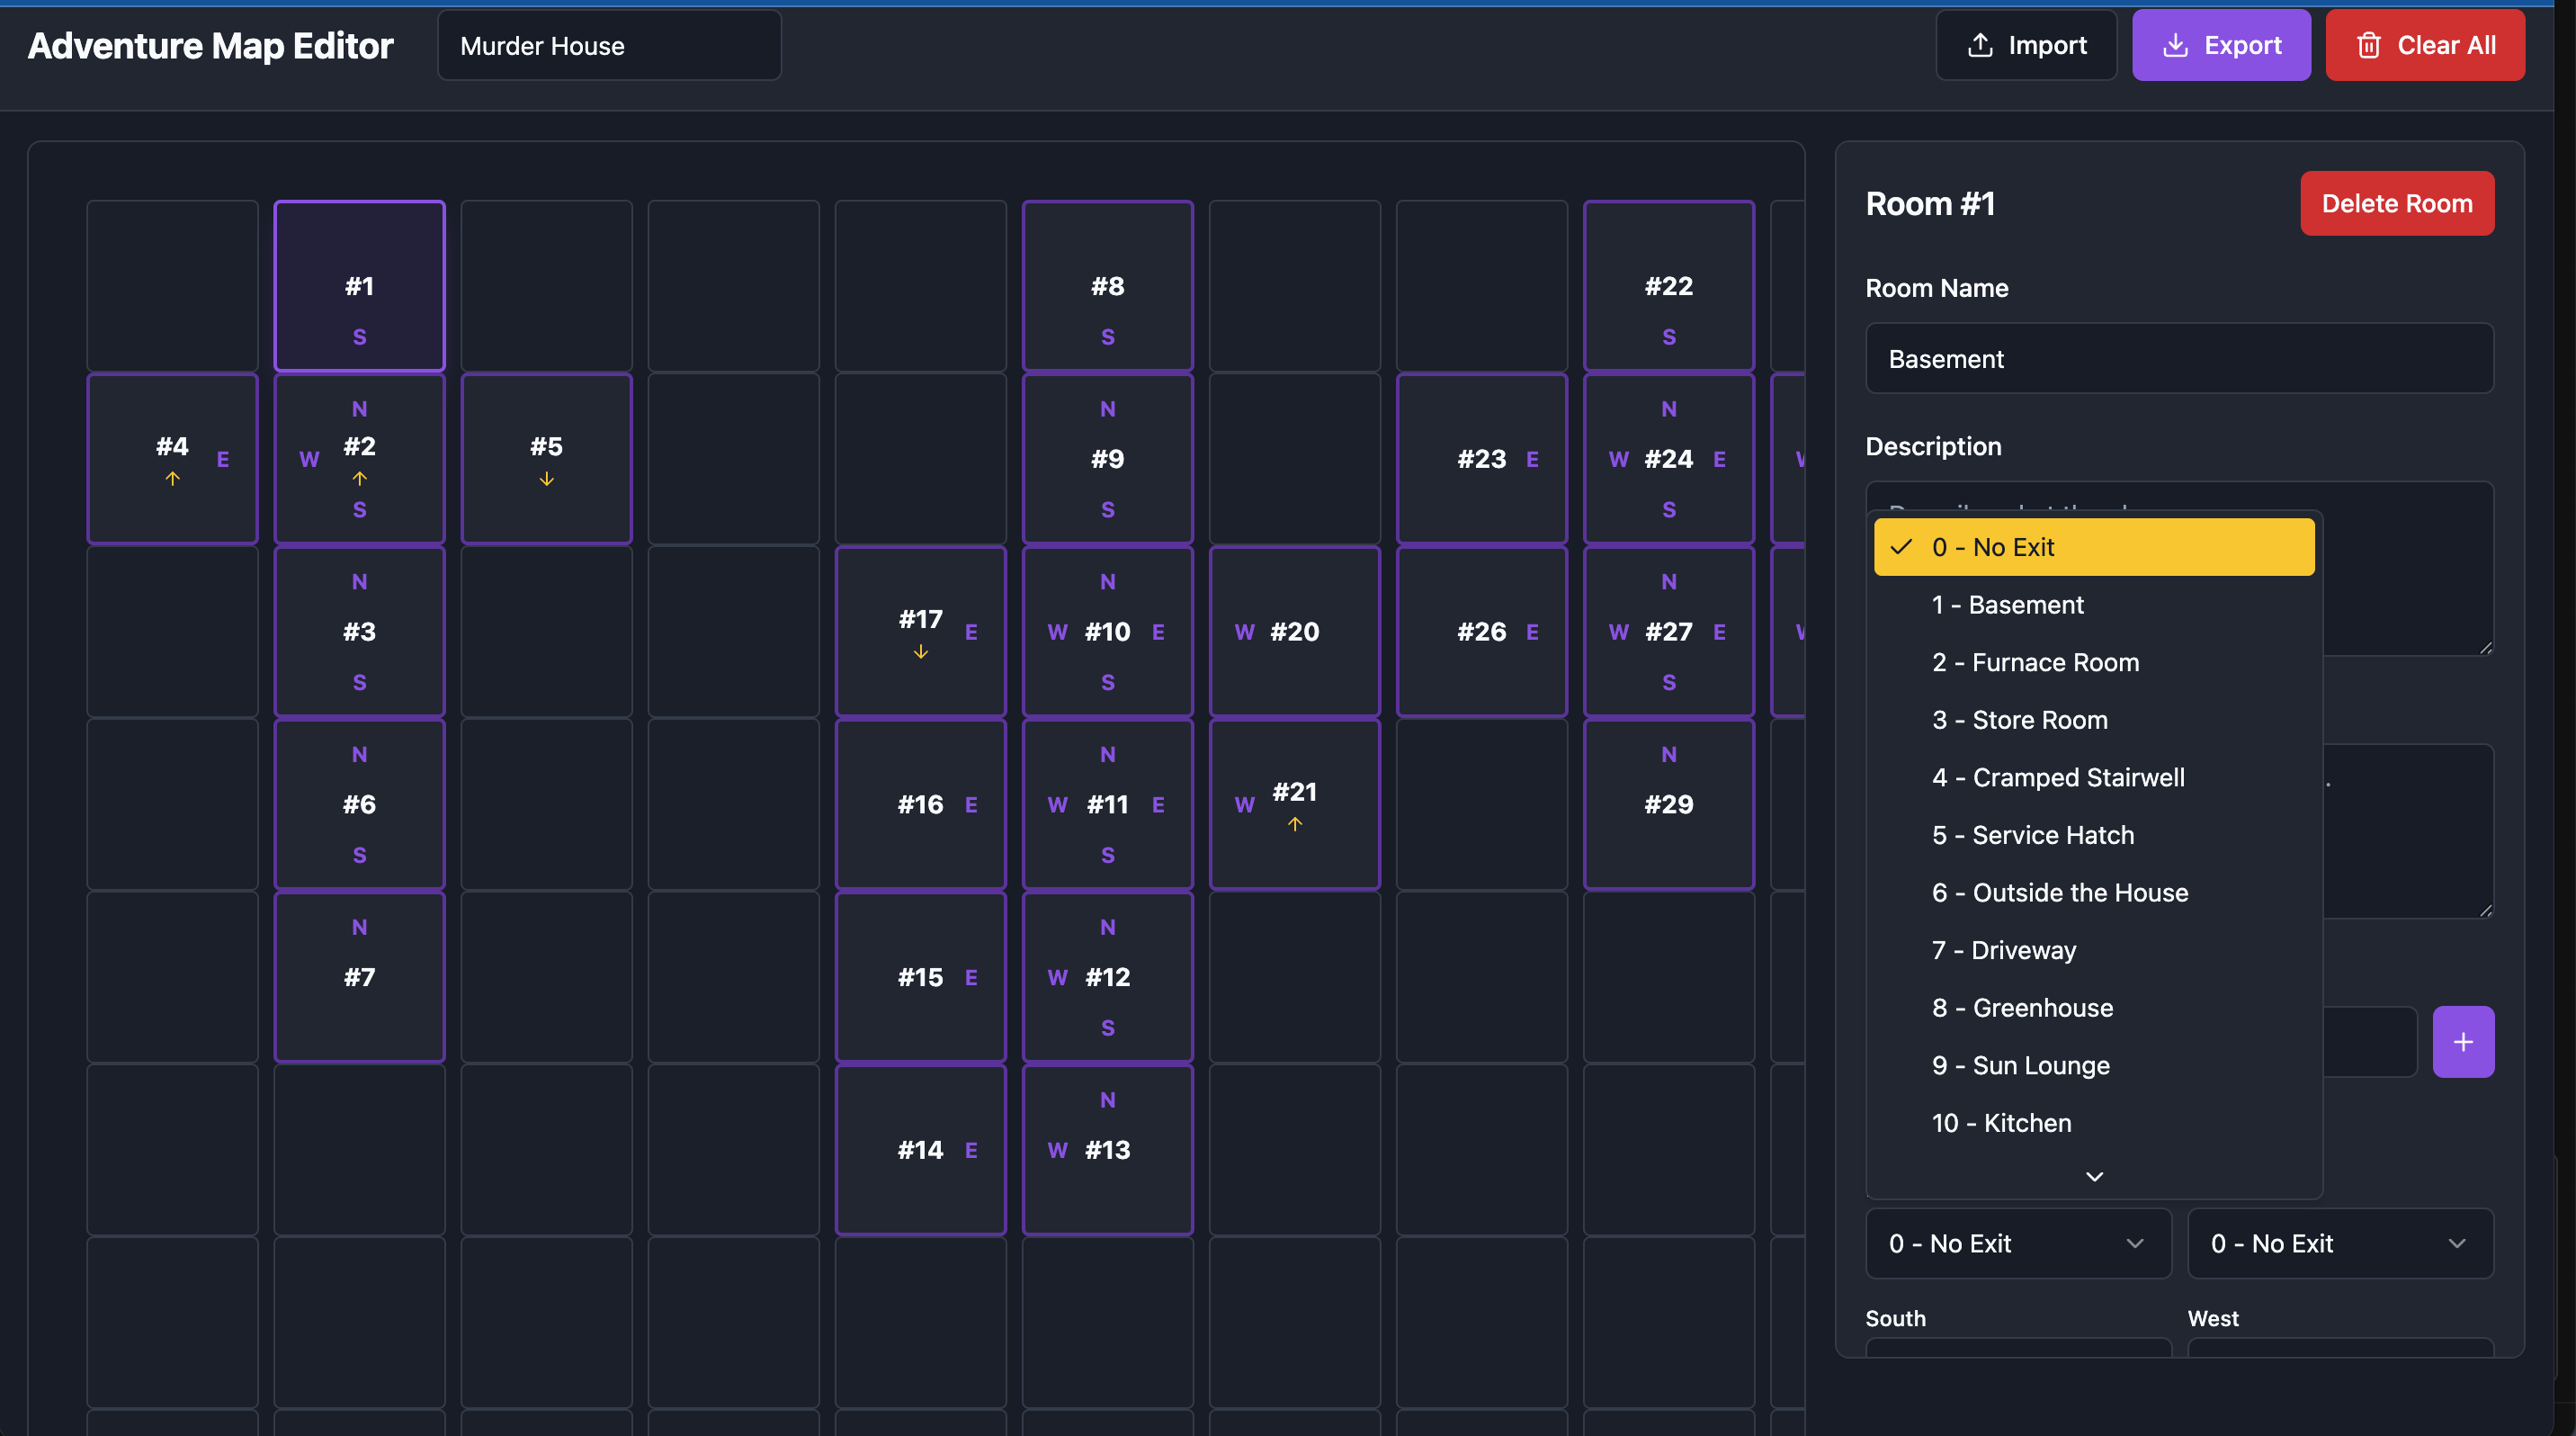
Task: Choose 7 - Driveway from the exit list
Action: (x=2003, y=950)
